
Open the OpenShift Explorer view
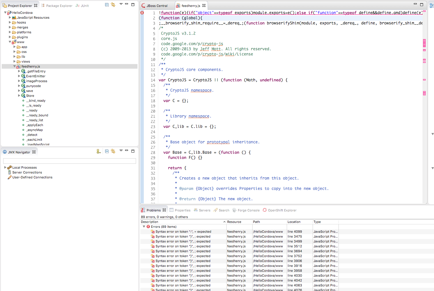click(x=282, y=210)
